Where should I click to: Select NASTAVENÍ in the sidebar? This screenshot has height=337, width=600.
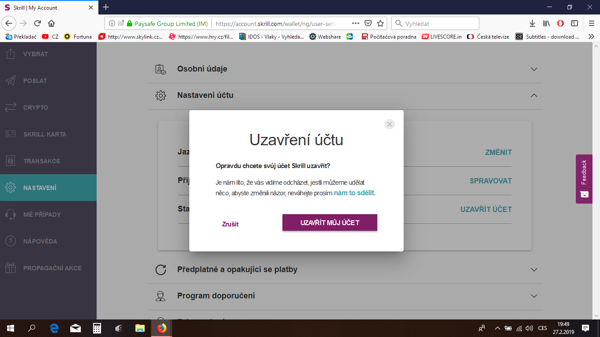tap(48, 188)
